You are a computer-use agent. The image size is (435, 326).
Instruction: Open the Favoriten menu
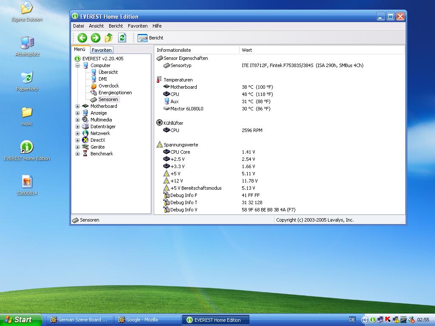click(138, 26)
